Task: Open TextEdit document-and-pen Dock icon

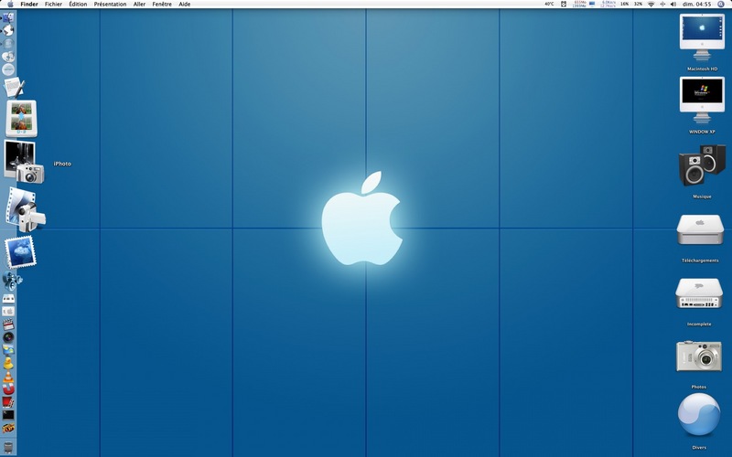Action: tap(14, 87)
